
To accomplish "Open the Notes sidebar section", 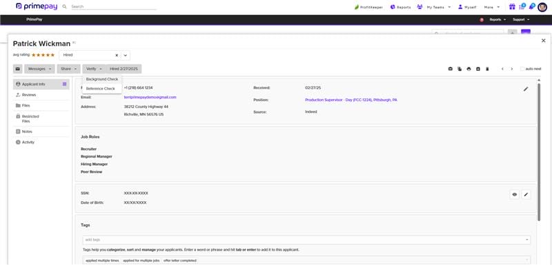I will [x=41, y=131].
